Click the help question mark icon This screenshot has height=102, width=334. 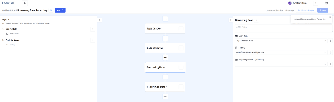pos(326,3)
